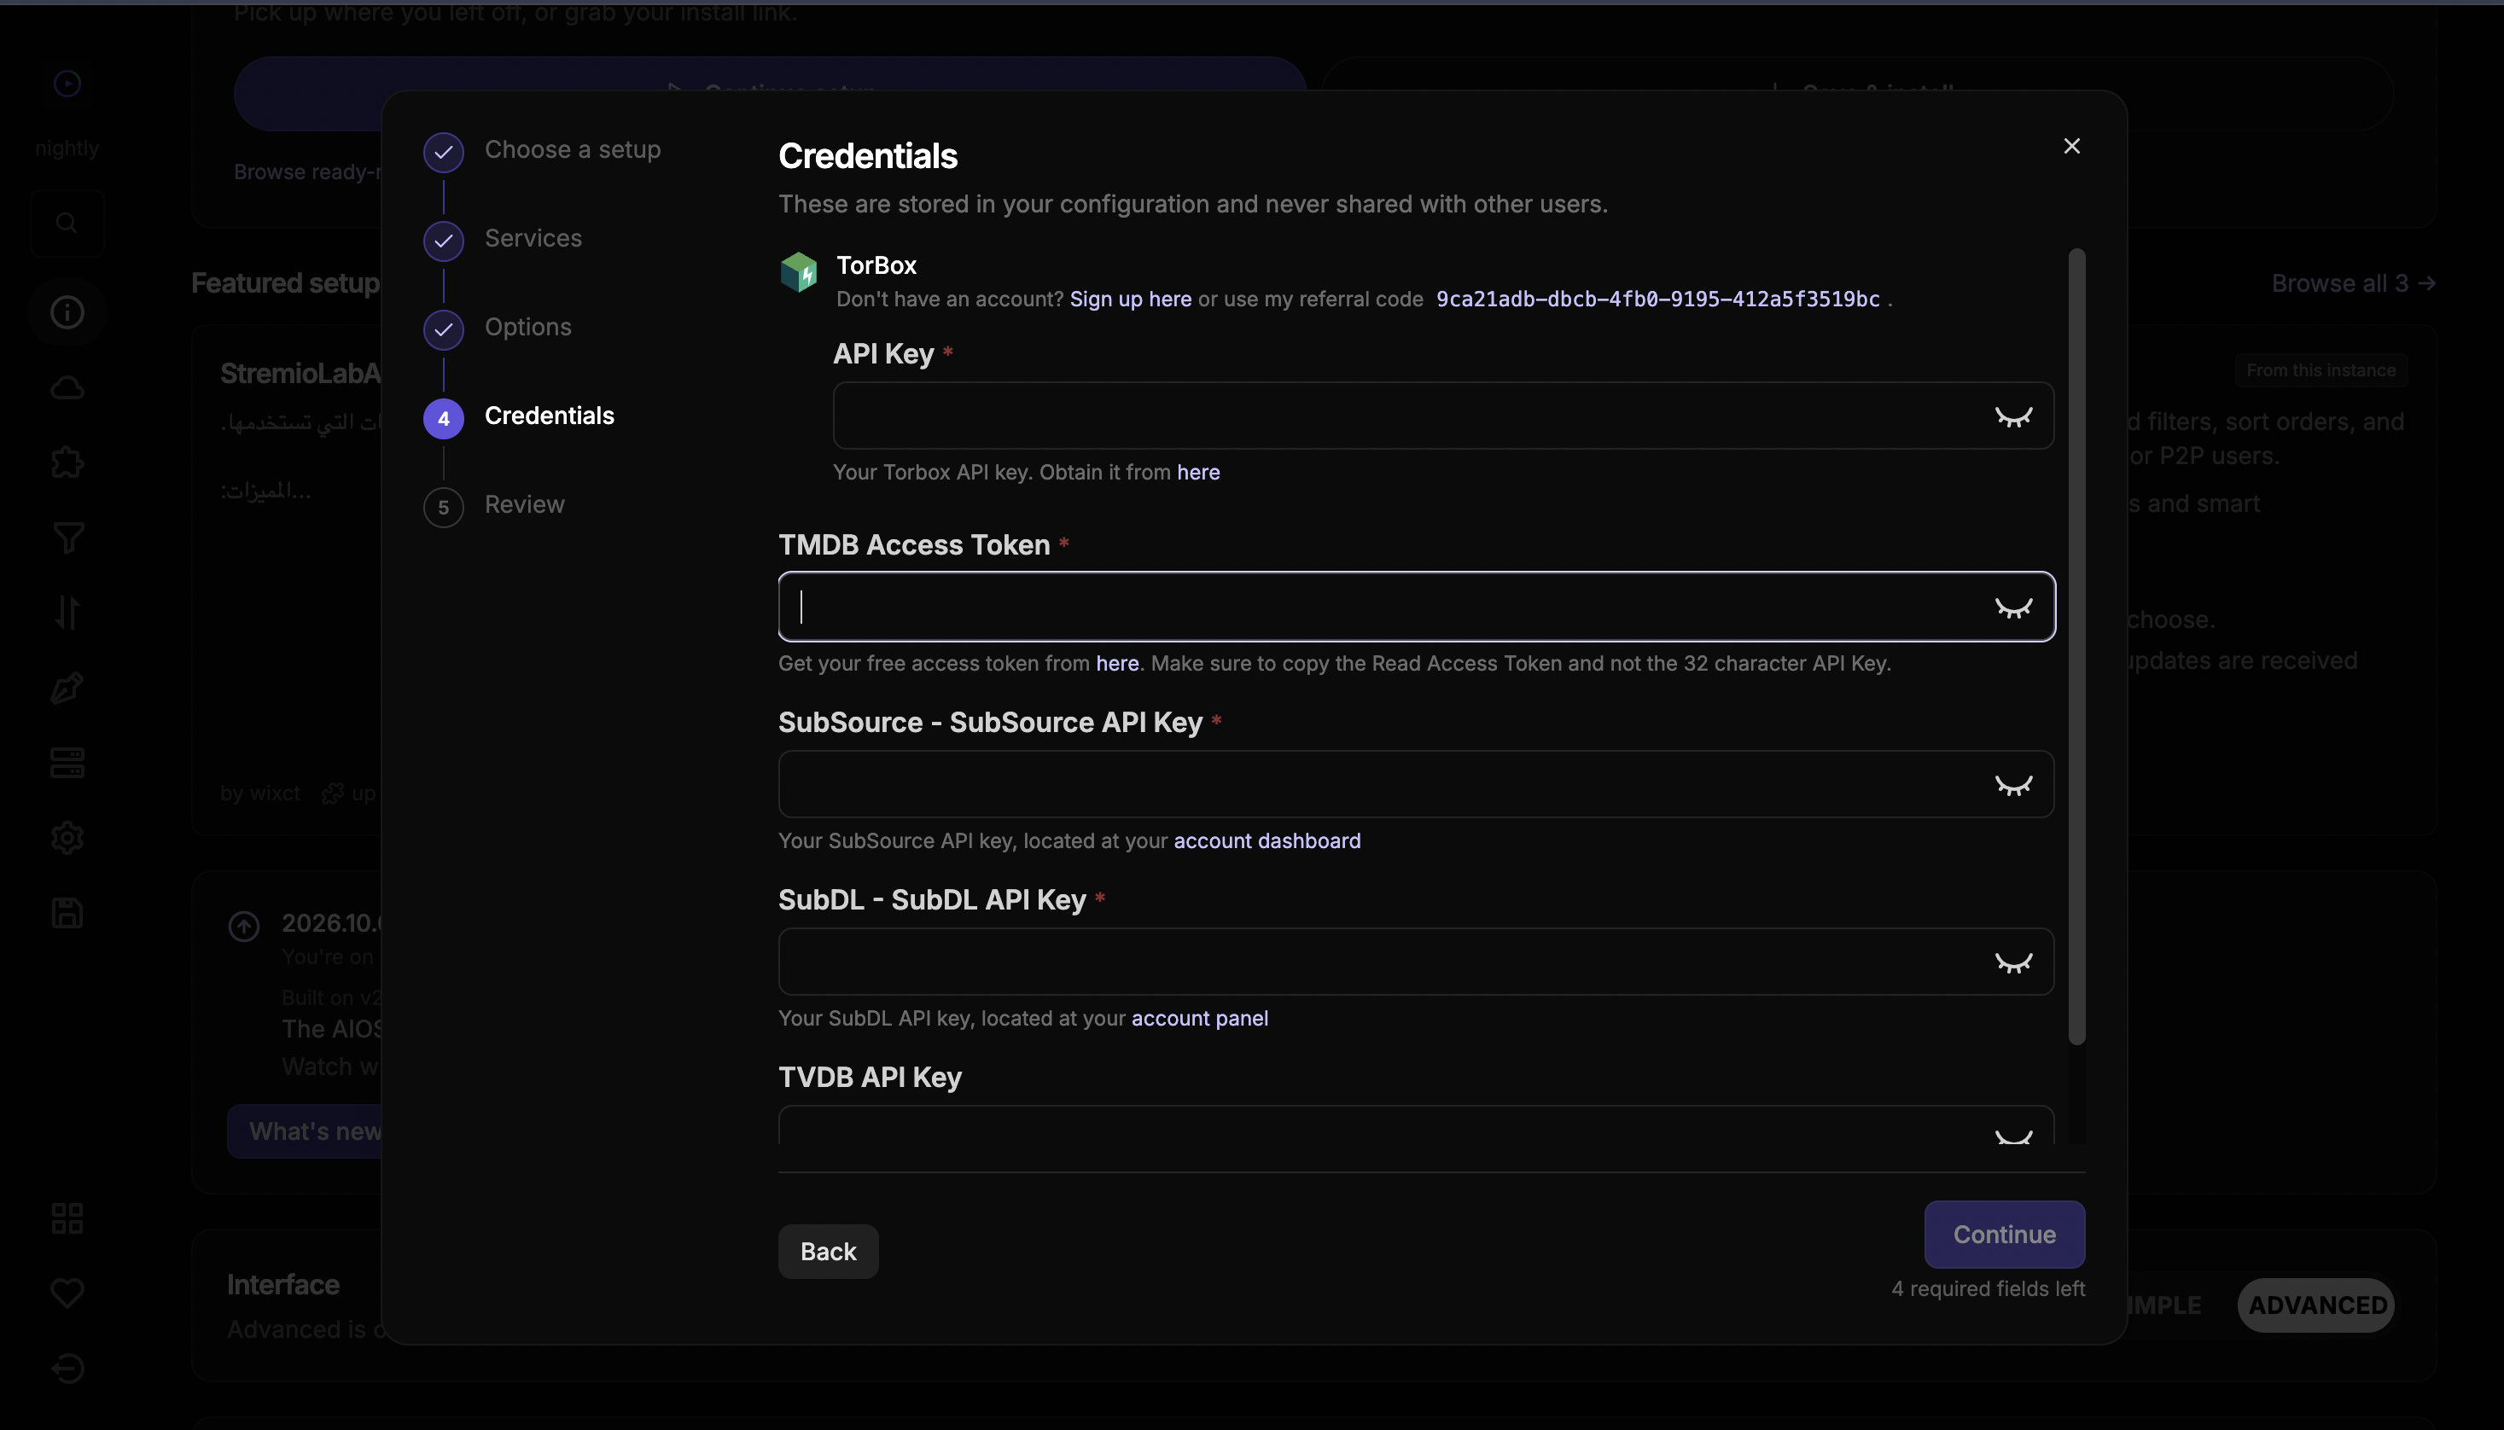Go Back to the previous step
2504x1430 pixels.
point(828,1251)
